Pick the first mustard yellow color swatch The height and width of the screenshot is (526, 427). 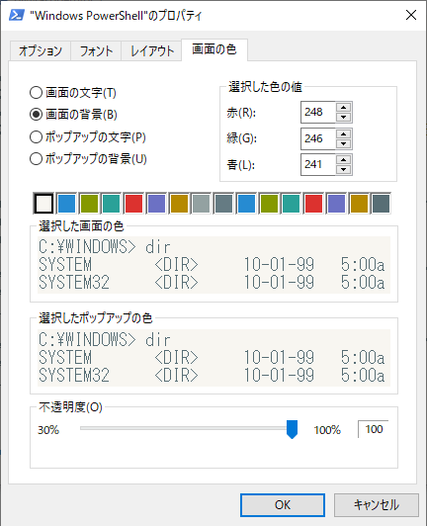(179, 204)
